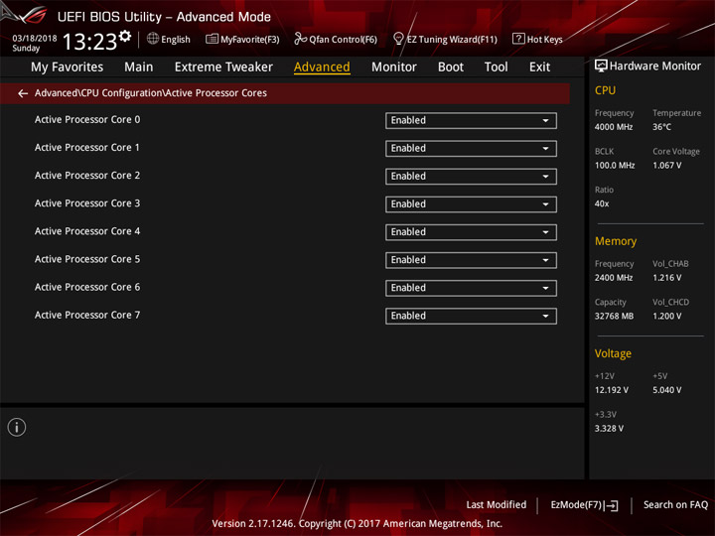Click the Active Processor Core 6 label

(x=87, y=287)
